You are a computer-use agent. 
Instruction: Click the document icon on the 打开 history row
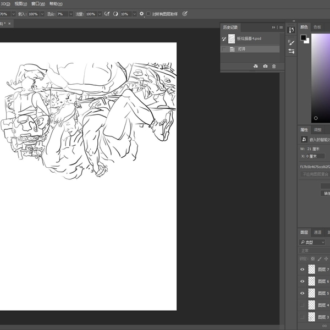tap(232, 50)
